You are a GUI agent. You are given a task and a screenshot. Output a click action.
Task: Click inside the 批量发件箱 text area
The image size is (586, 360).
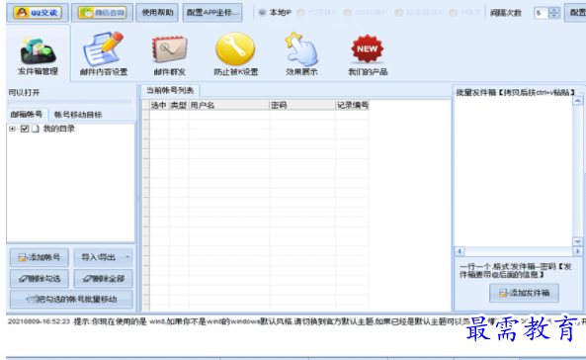click(x=513, y=171)
